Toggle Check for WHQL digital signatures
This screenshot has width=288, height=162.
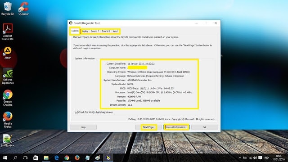76,112
